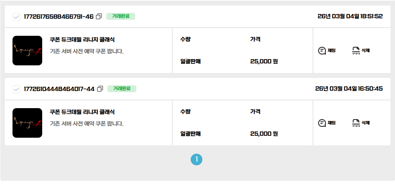Screen dimensions: 395x184
Task: Tick checkbox for order ending in 6791-46
Action: [16, 17]
